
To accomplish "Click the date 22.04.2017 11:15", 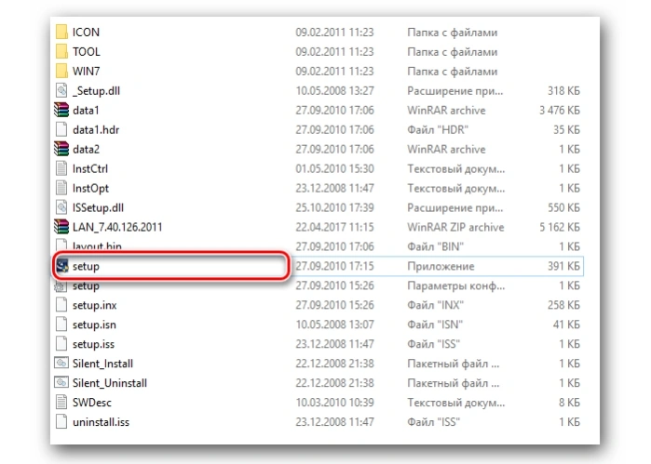I will click(x=334, y=227).
